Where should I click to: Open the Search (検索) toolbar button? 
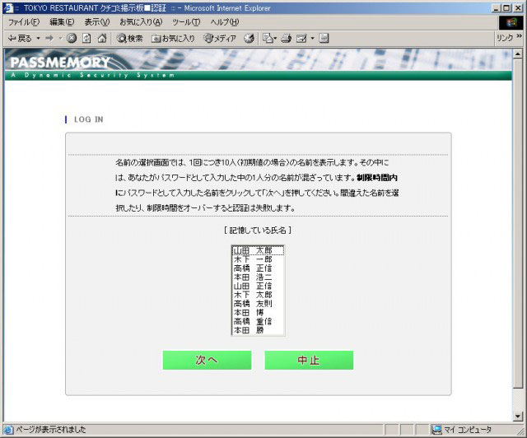pos(130,38)
